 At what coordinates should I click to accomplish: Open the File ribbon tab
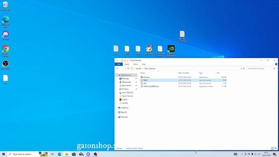pyautogui.click(x=119, y=64)
